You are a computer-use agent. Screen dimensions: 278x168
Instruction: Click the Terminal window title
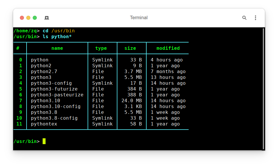point(139,18)
